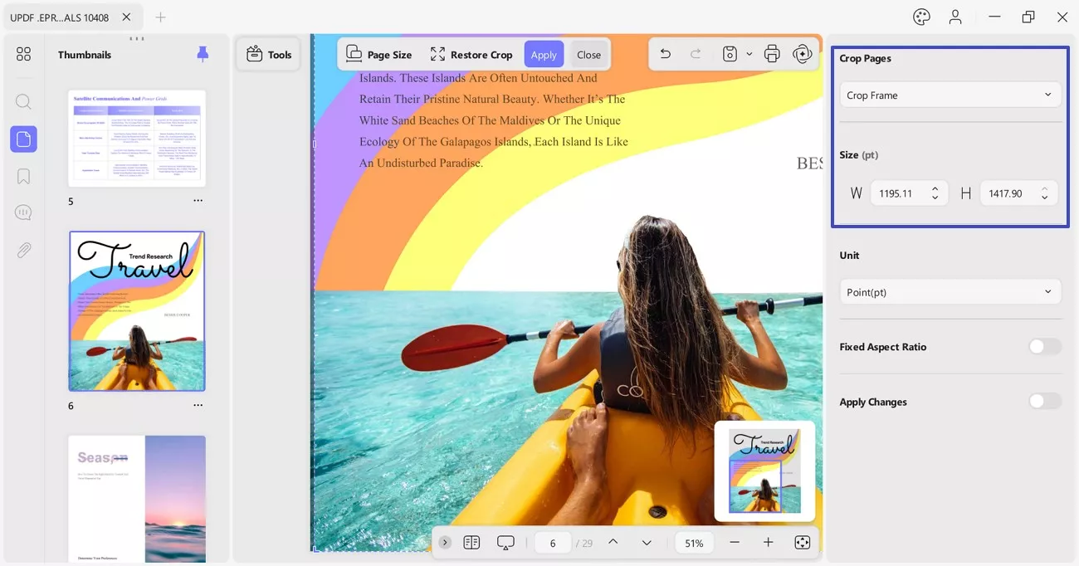This screenshot has height=566, width=1079.
Task: Click the fit page icon in bottom bar
Action: (x=802, y=542)
